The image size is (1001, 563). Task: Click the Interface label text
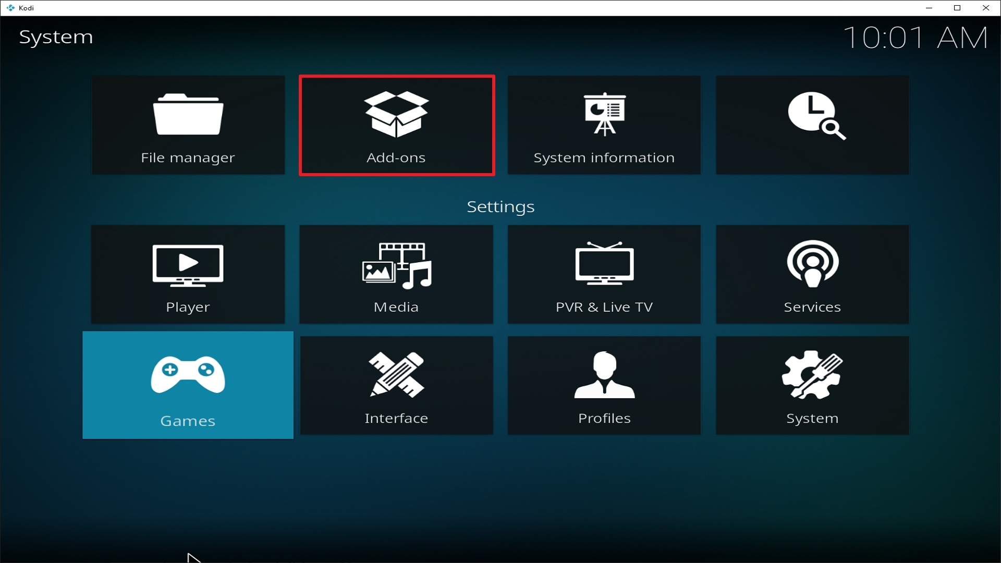pos(396,418)
